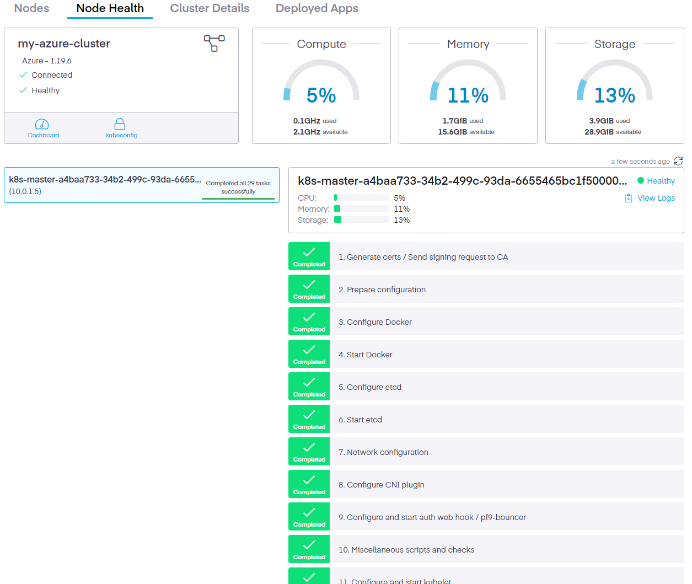Open the cluster Dashboard via the gauge icon
Image resolution: width=692 pixels, height=584 pixels.
(x=44, y=125)
